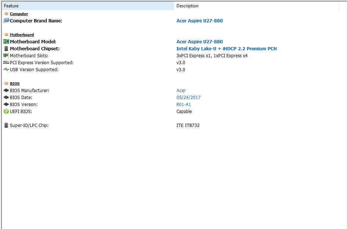Select the Computer Brand Name label
347x229 pixels.
(36, 21)
